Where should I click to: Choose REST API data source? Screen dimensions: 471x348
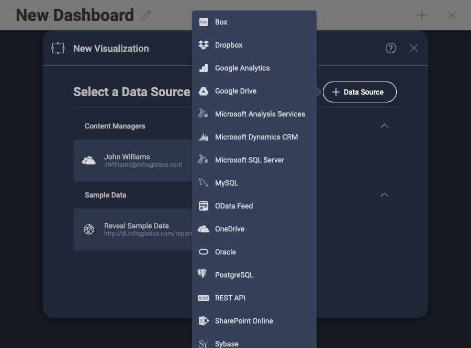point(254,298)
